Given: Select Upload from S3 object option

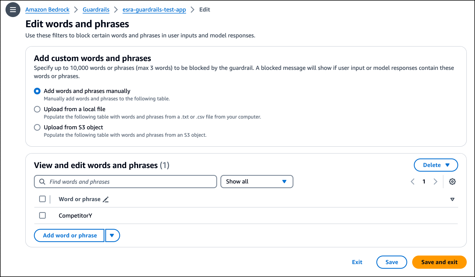Looking at the screenshot, I should [x=37, y=127].
